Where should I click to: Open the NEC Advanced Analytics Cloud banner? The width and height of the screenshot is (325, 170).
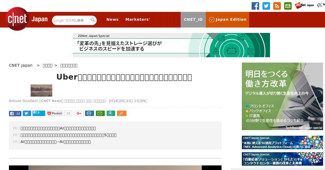click(282, 142)
